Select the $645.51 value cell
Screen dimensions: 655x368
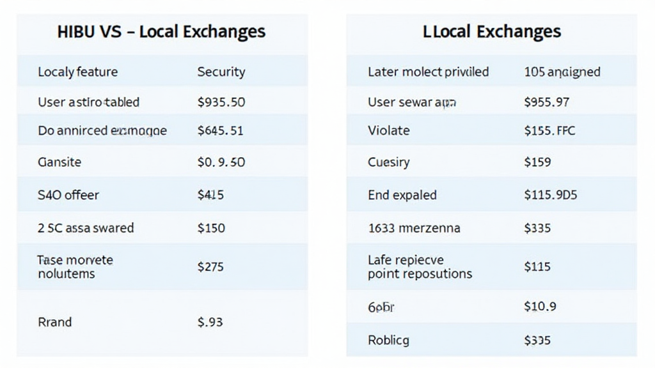(x=220, y=131)
